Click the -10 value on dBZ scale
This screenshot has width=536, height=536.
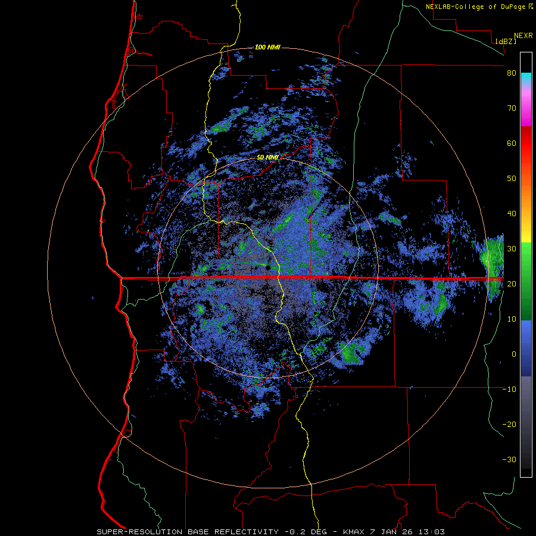pos(509,389)
